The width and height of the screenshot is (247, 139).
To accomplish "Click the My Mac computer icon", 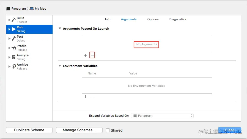I will click(32, 9).
